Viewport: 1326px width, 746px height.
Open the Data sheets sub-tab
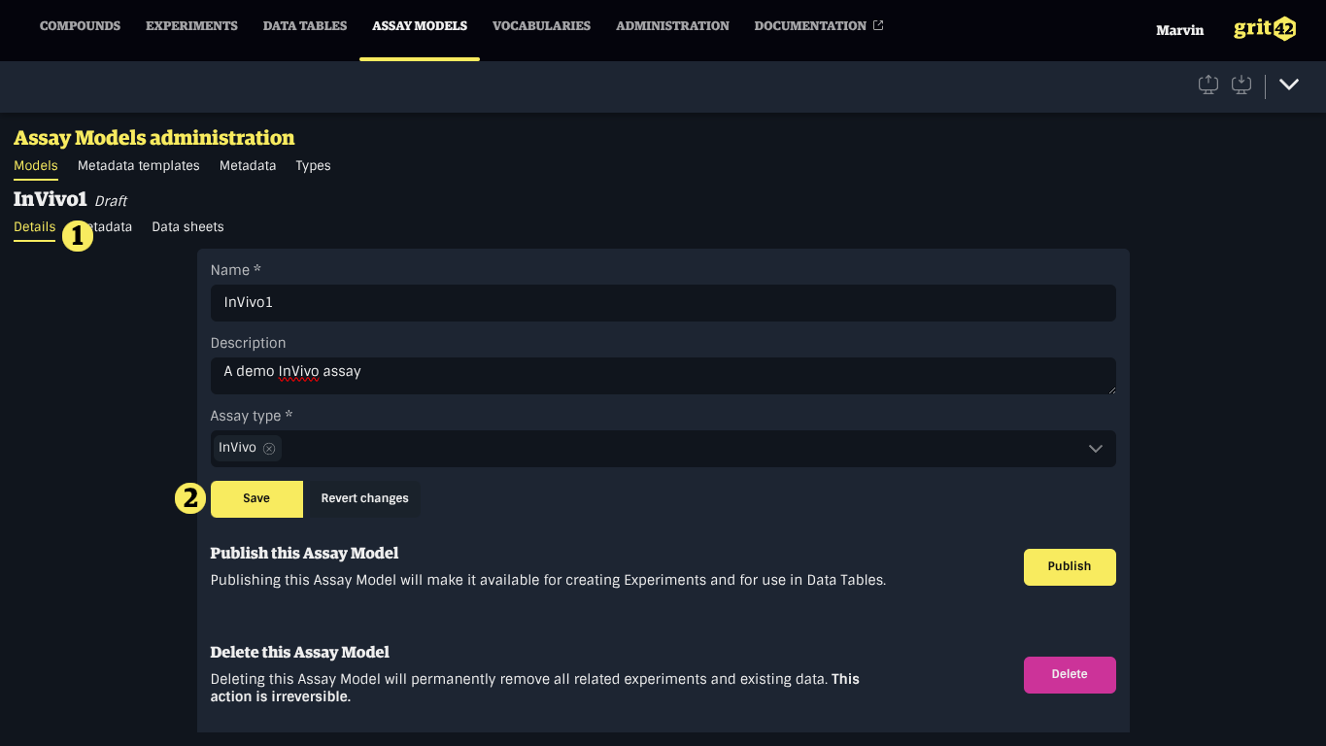coord(187,227)
